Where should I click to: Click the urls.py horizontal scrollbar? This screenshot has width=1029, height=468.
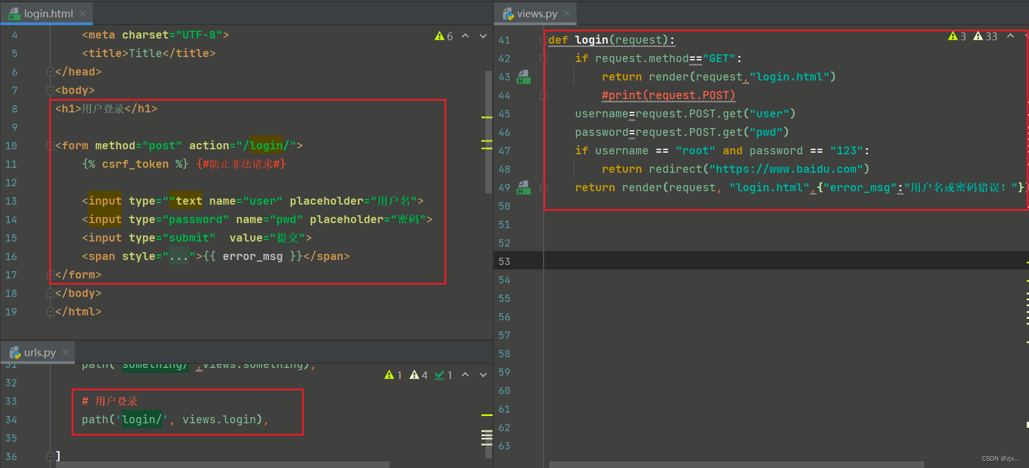[x=223, y=464]
